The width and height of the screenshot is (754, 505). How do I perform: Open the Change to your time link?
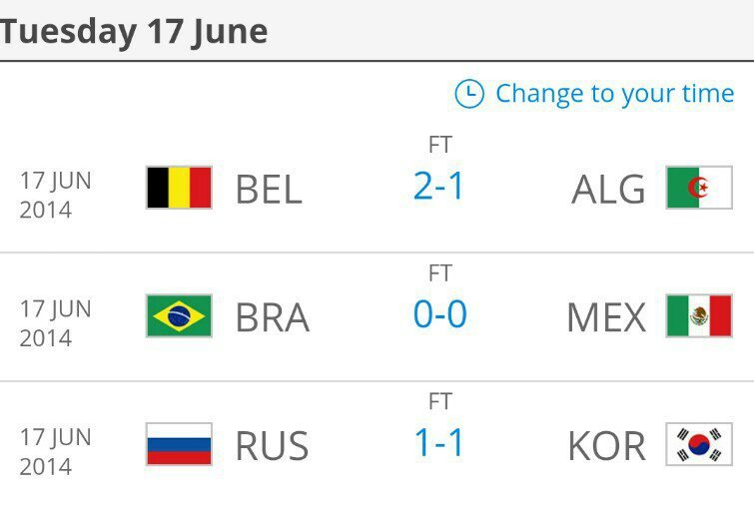click(614, 94)
